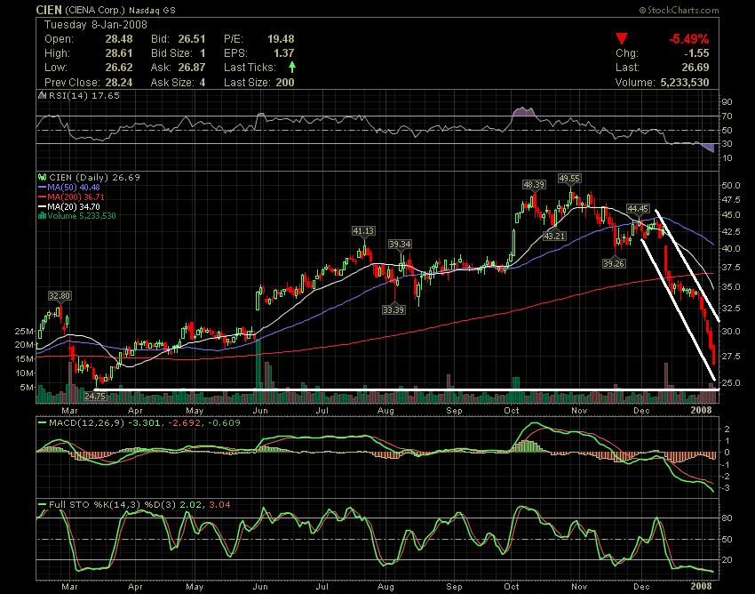The image size is (755, 594).
Task: Click the blue MA(50) legend line marker
Action: coord(42,187)
